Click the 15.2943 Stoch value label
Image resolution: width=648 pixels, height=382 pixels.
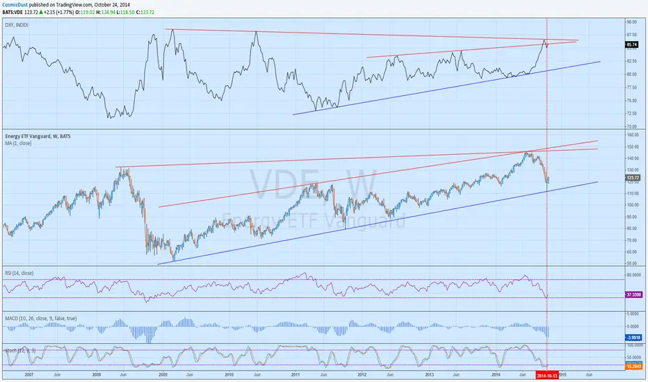pos(633,366)
